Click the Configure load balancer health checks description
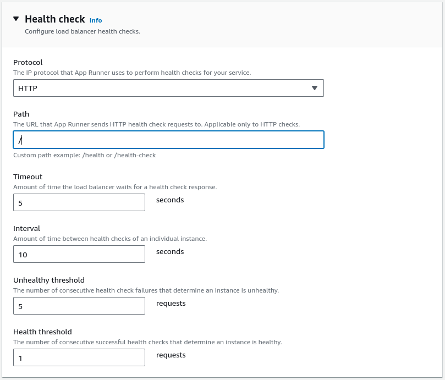445x380 pixels. [x=83, y=31]
